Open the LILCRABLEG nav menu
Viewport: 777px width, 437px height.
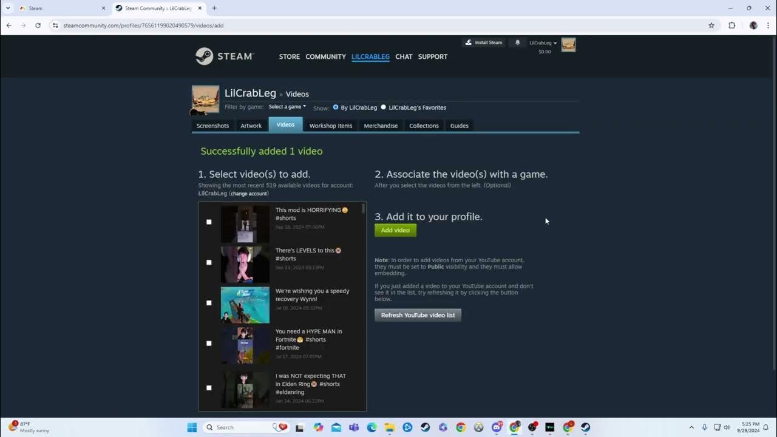pos(370,56)
